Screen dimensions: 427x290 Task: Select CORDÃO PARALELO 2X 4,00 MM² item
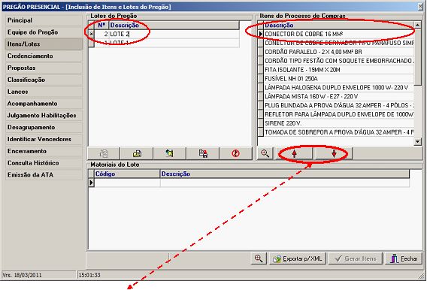pyautogui.click(x=339, y=52)
